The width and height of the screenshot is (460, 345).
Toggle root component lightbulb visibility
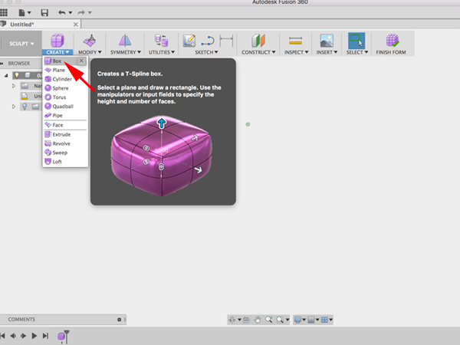(17, 75)
